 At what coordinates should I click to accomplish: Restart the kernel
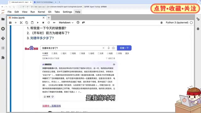(49, 23)
